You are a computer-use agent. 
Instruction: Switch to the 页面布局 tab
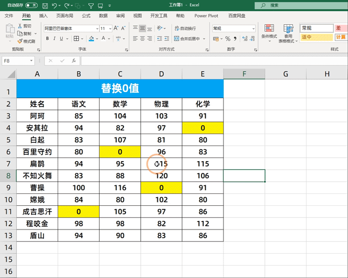pos(65,16)
